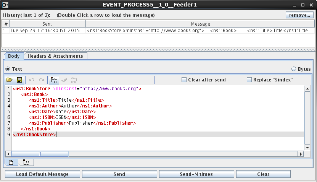Viewport: 317px width, 182px height.
Task: Click Load Default Message button
Action: 42,174
